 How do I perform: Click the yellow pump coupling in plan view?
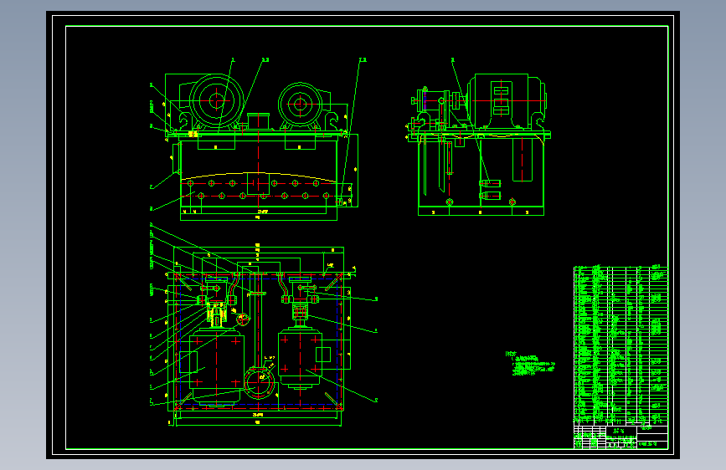click(x=216, y=314)
